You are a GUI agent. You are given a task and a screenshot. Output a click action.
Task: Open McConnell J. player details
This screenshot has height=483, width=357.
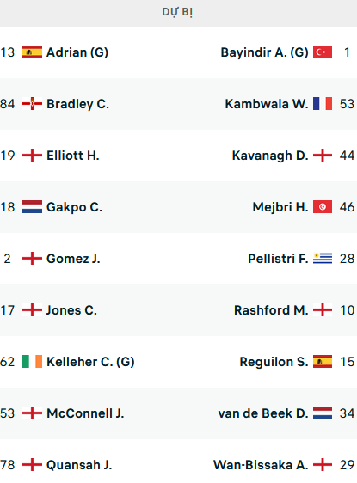point(85,413)
